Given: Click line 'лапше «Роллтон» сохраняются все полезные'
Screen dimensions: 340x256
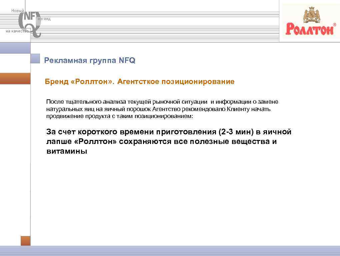Looking at the screenshot, I should [x=161, y=142].
